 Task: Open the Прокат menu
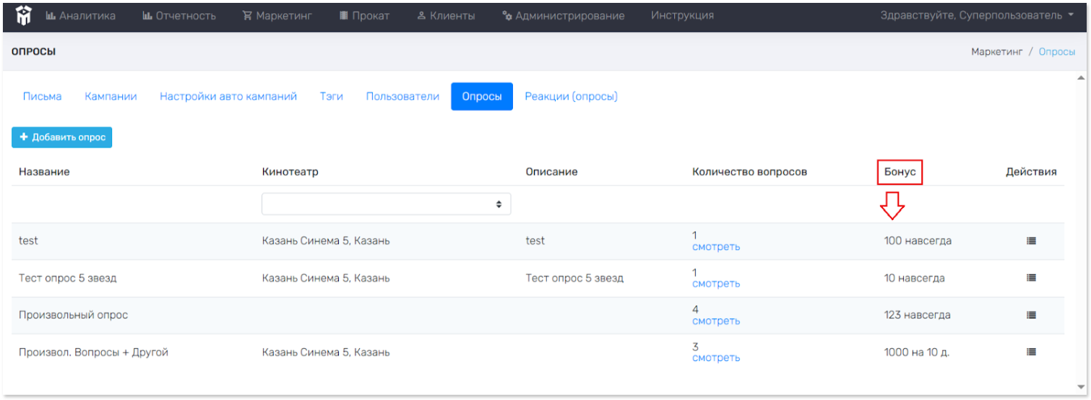pos(364,15)
